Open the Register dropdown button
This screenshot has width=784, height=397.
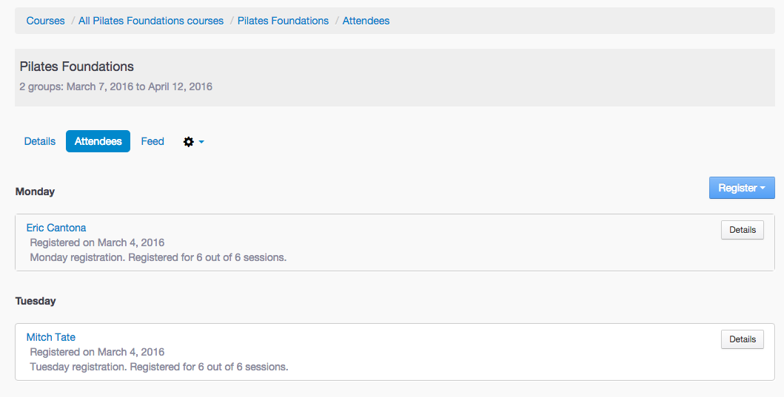[741, 188]
